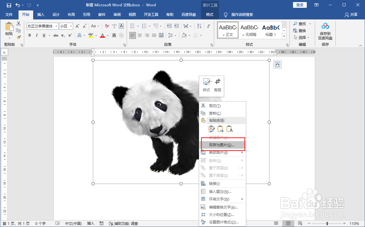
Task: Switch to the 格式 picture tools tab
Action: click(210, 15)
